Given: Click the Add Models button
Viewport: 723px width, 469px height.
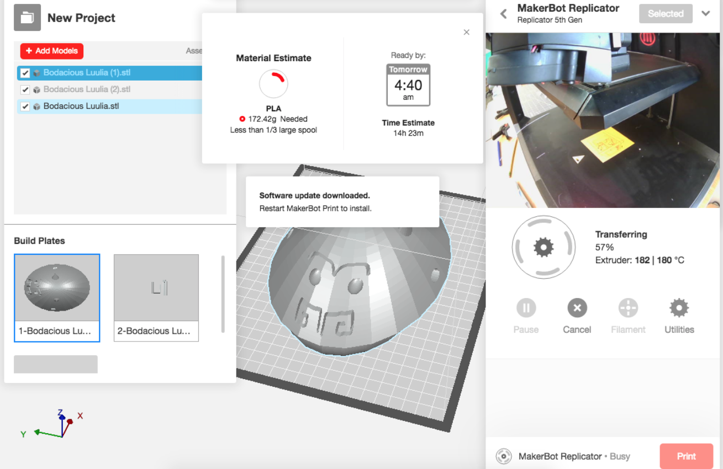Looking at the screenshot, I should 52,51.
